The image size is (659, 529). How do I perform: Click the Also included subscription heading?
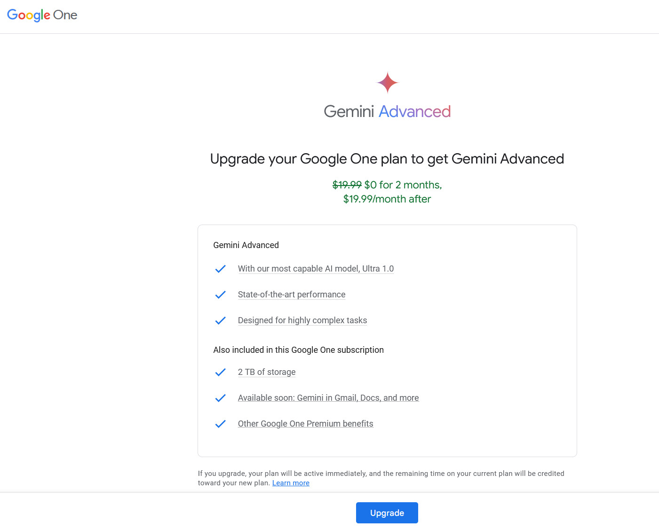(298, 350)
